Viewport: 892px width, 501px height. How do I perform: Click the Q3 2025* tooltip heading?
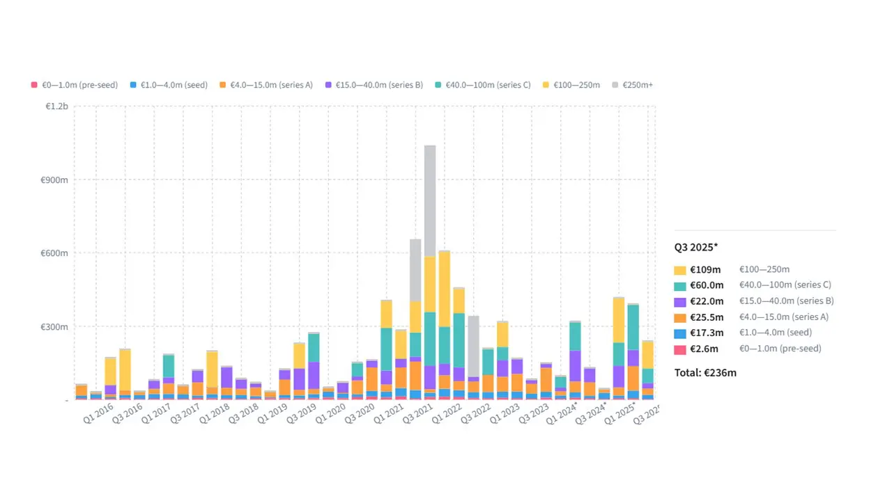pyautogui.click(x=695, y=247)
